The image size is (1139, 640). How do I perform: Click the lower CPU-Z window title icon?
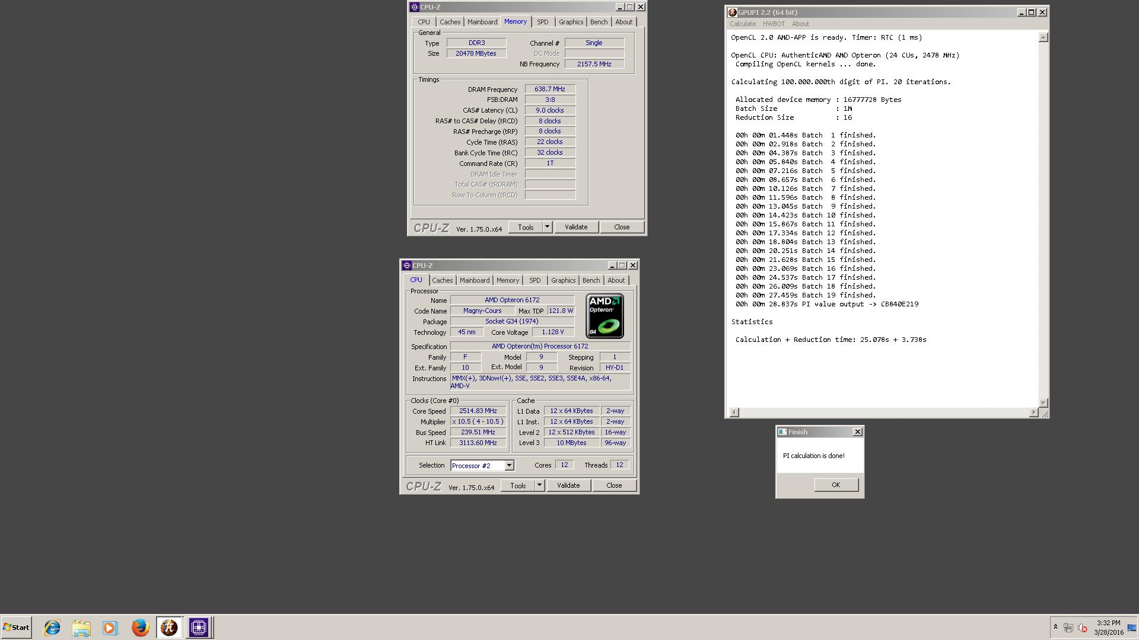pos(407,265)
